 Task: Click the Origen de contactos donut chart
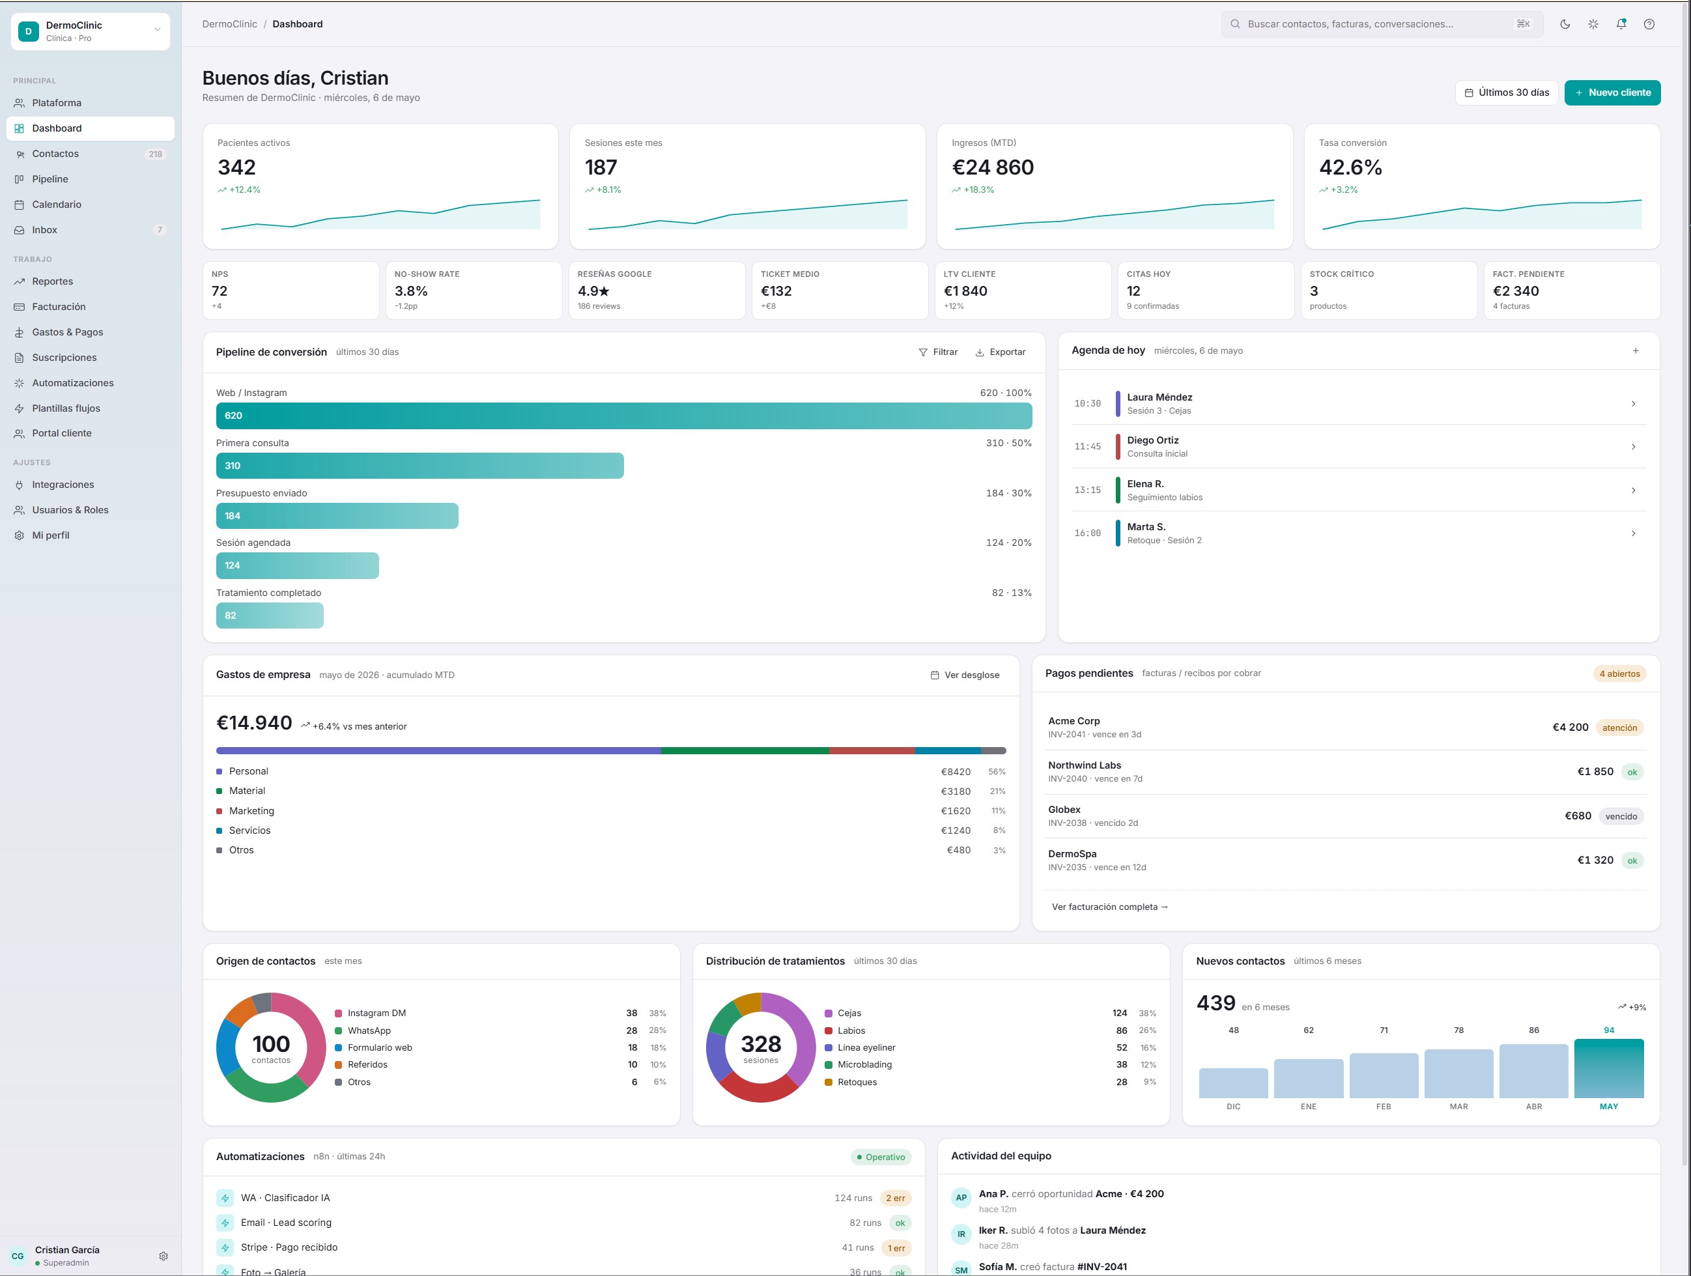270,1047
